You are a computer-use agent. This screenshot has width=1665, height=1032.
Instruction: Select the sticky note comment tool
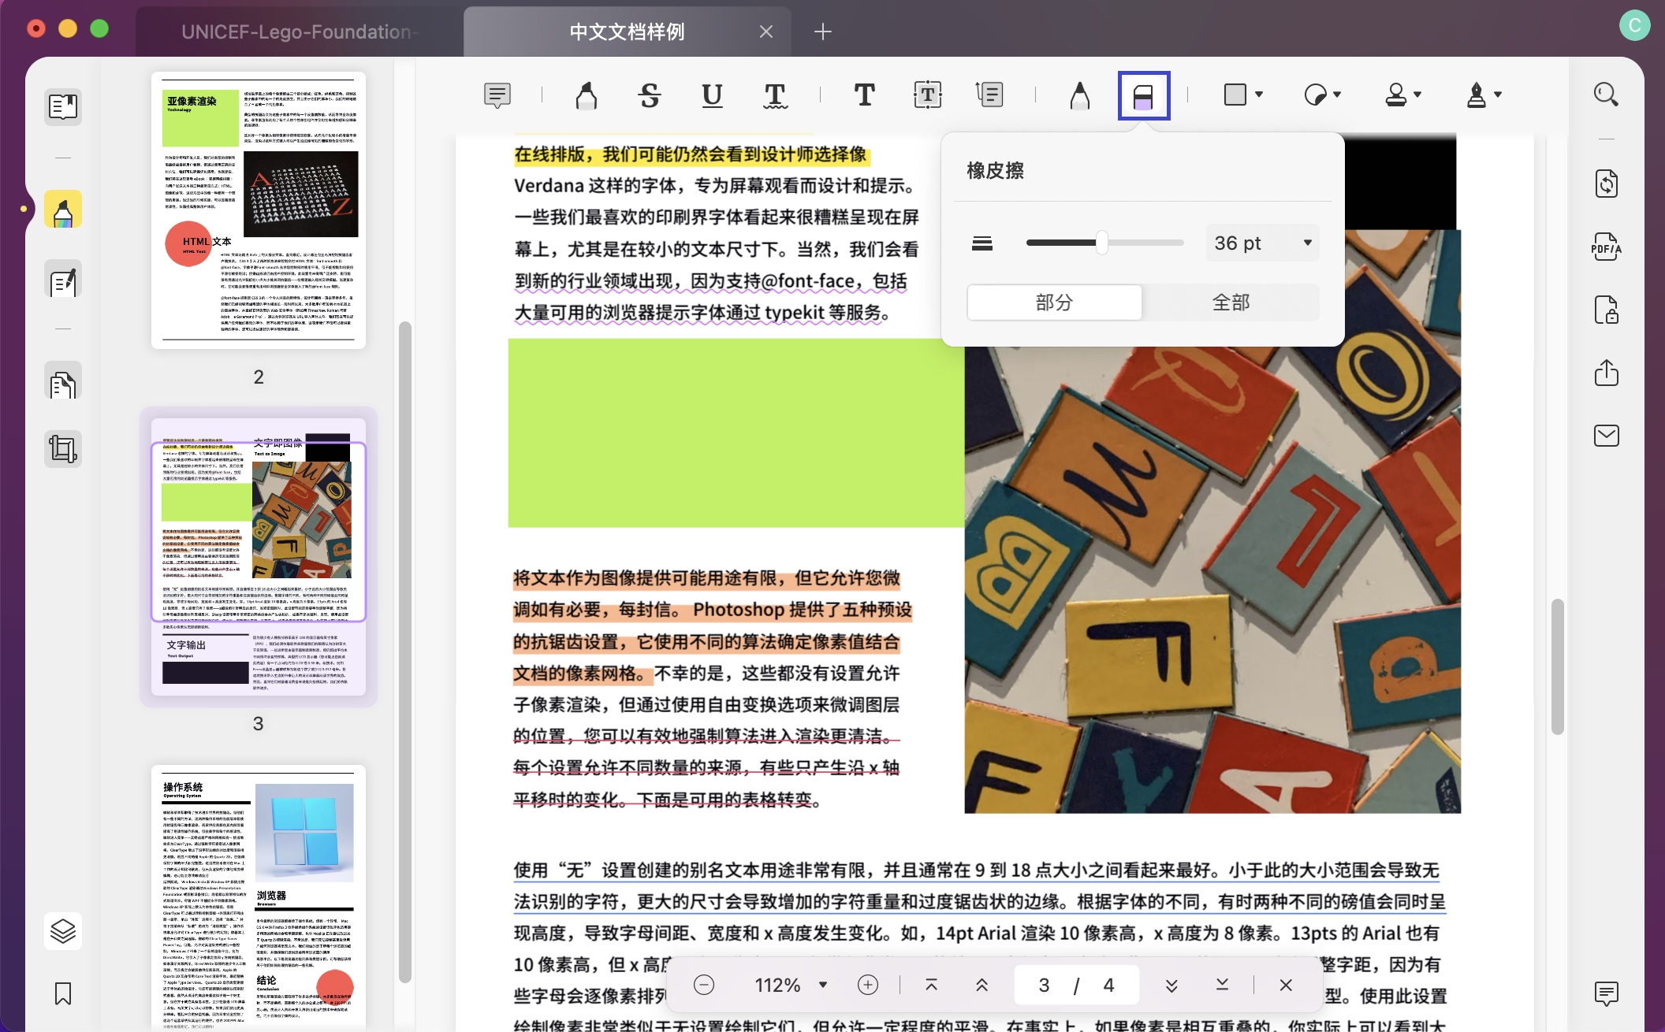(x=497, y=95)
